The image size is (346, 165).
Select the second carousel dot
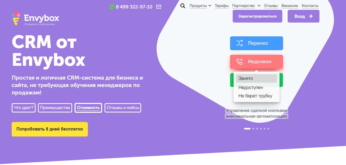pos(253,128)
